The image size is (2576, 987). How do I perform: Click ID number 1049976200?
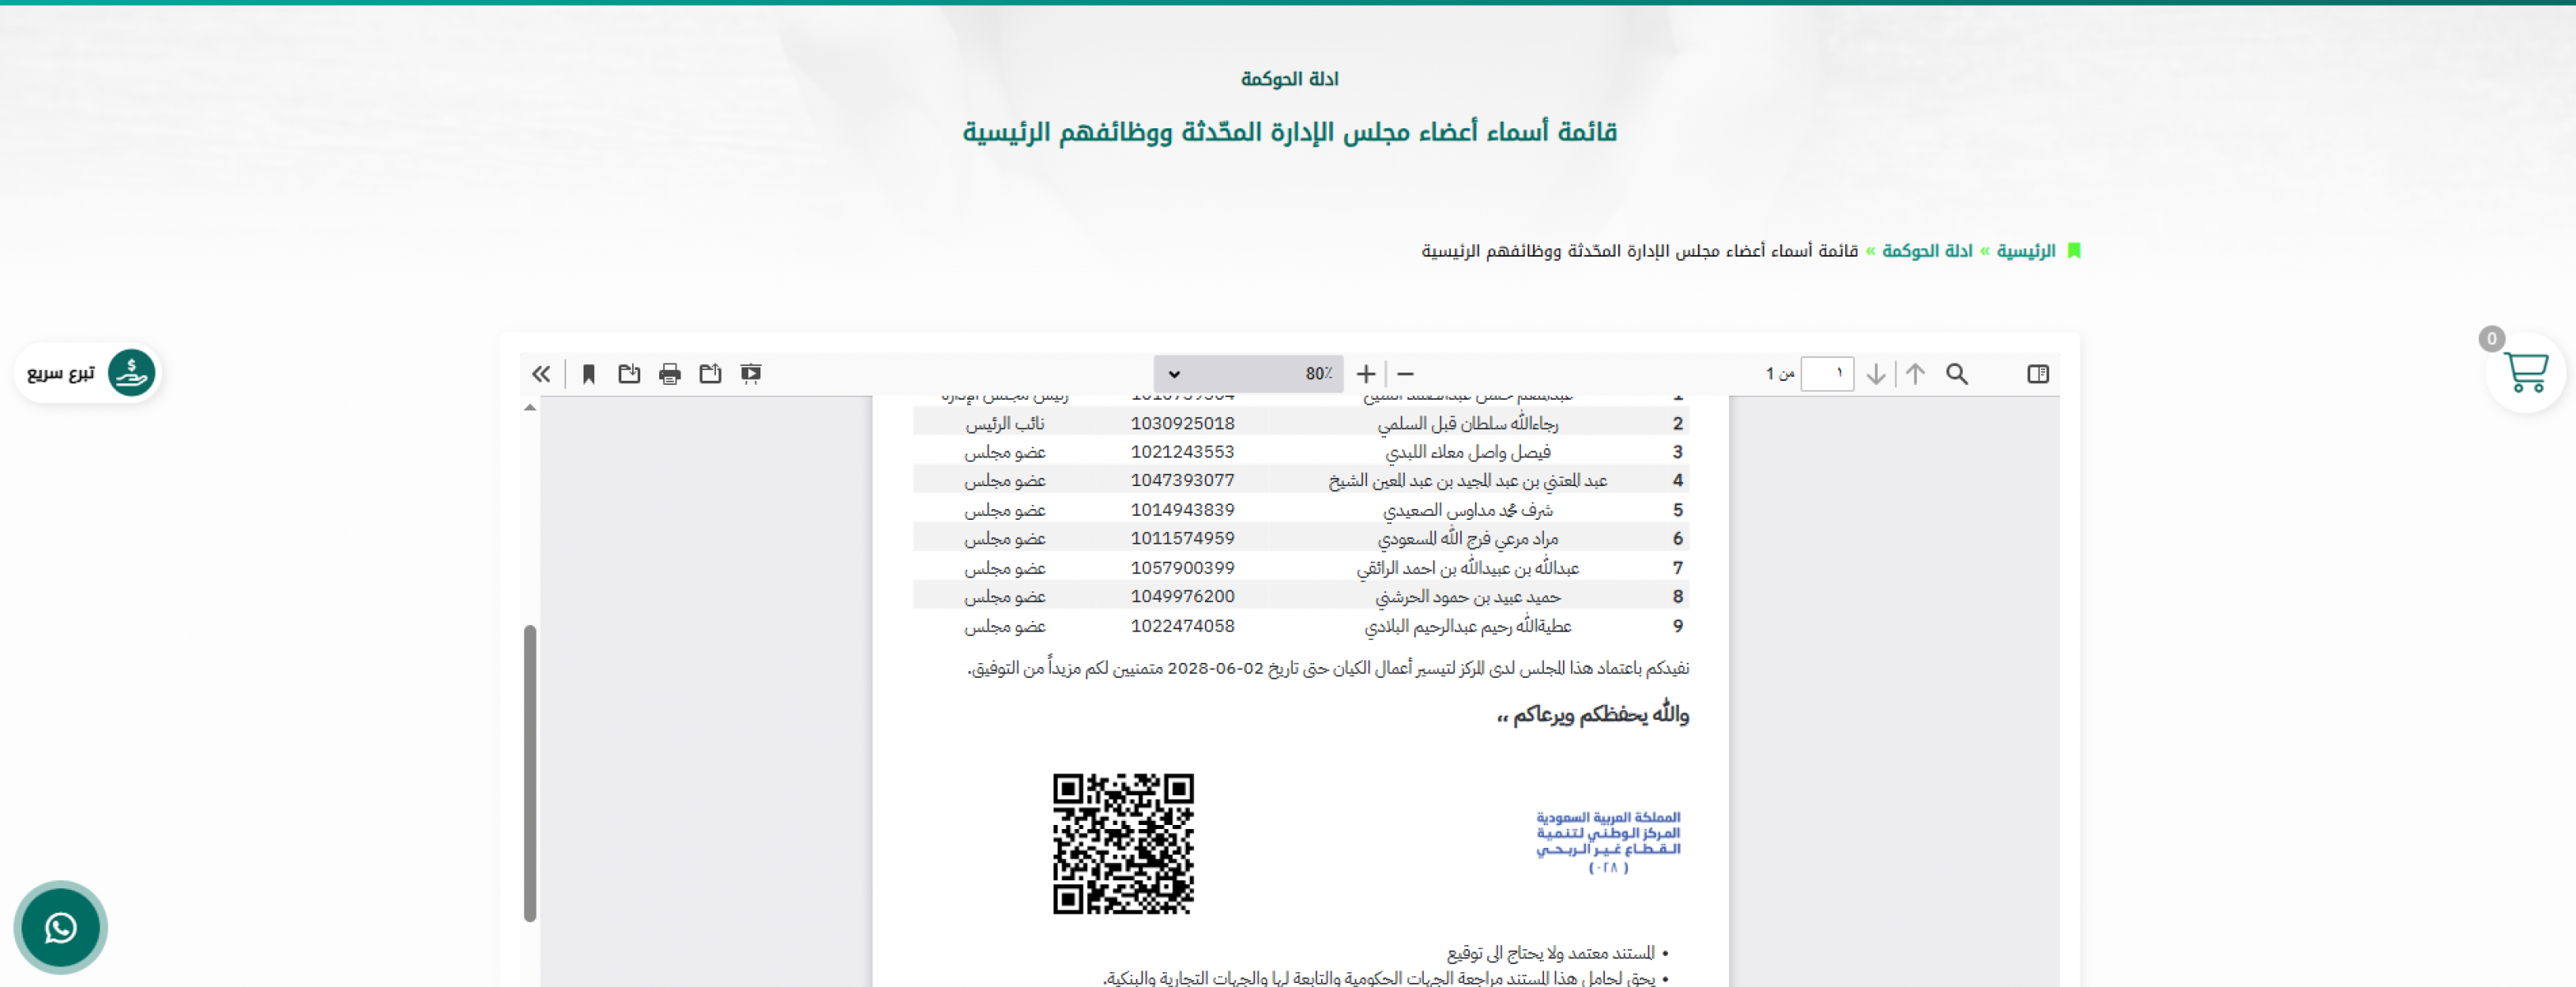point(1182,596)
